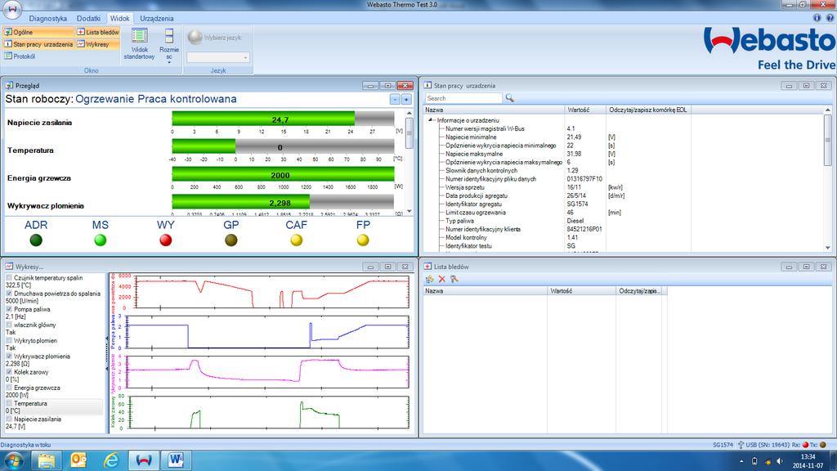Check the Wykryto plomien checkbox
Image resolution: width=837 pixels, height=471 pixels.
click(9, 341)
